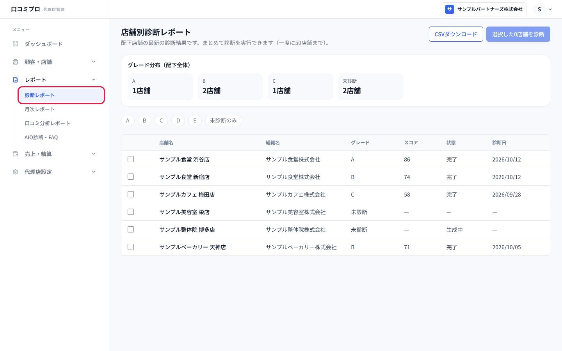Click the 未診断 2店舗 summary card

click(x=371, y=87)
